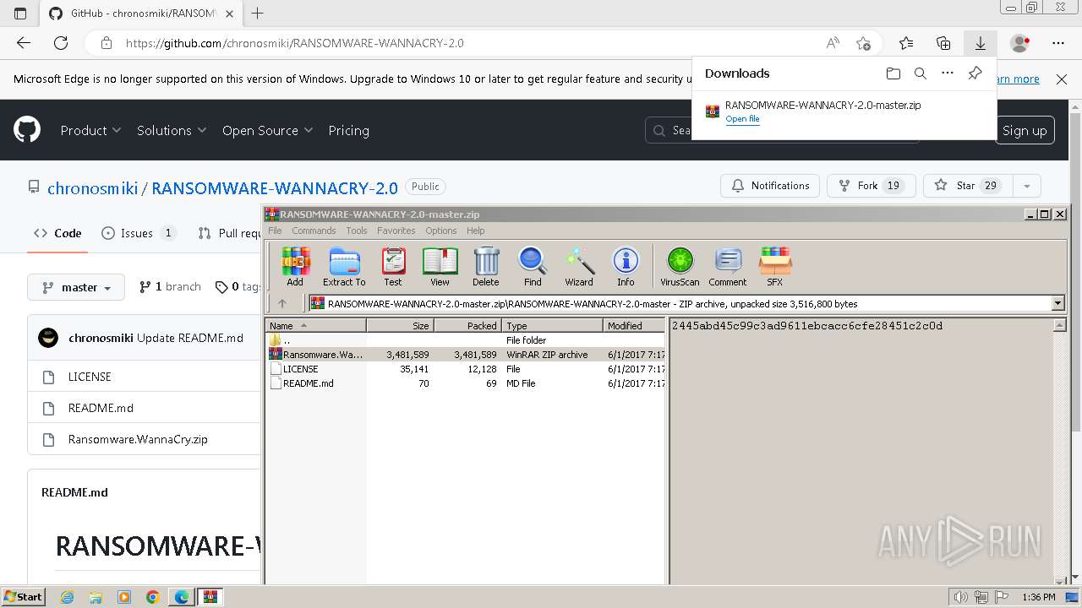Sort files by the Name column

pyautogui.click(x=316, y=325)
